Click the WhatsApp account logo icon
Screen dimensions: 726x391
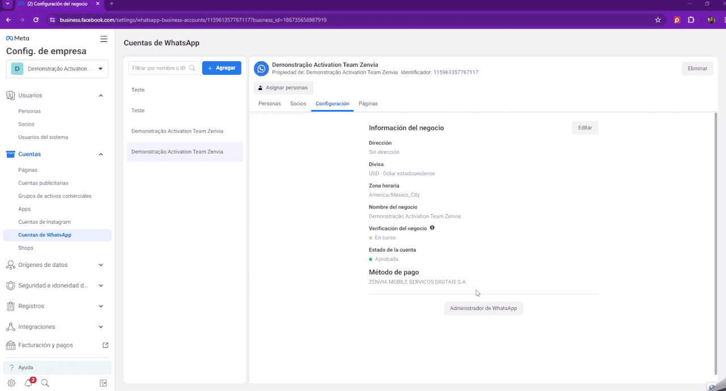click(x=261, y=69)
